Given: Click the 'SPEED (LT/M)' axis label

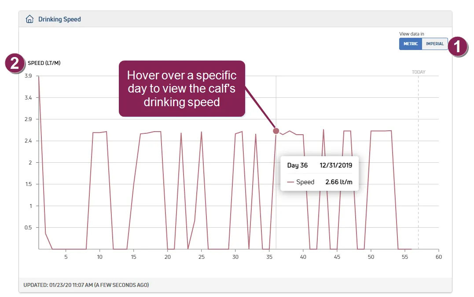Looking at the screenshot, I should coord(44,63).
